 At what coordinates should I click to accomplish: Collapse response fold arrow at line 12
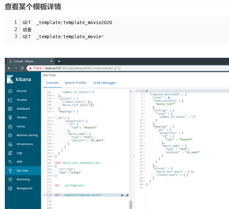[x=144, y=127]
